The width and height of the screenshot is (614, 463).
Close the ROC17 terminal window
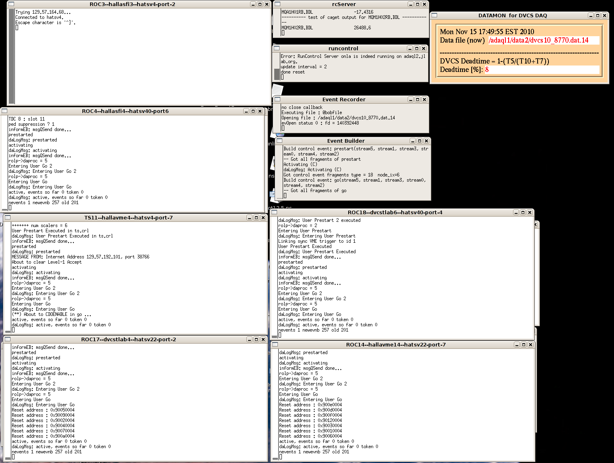pyautogui.click(x=263, y=339)
